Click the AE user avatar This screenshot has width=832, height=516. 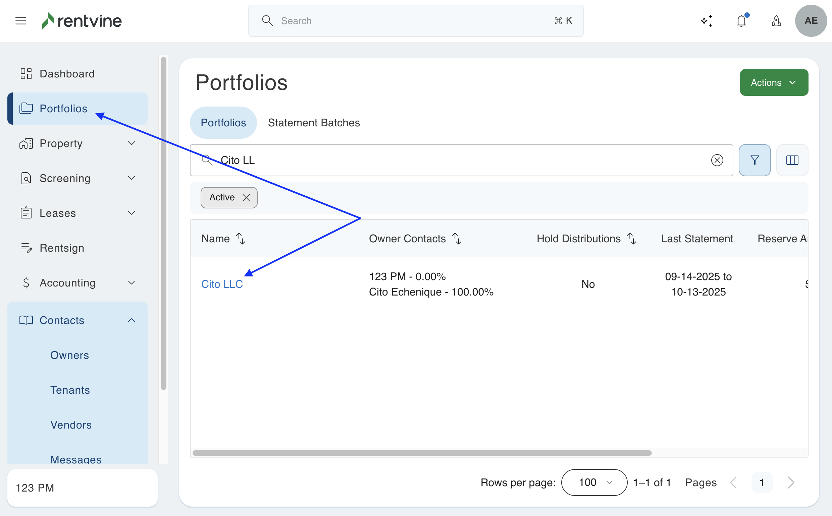click(811, 21)
